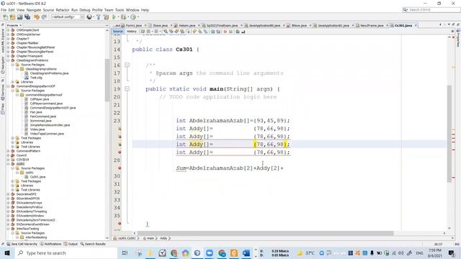The image size is (461, 259).
Task: Close the Cs301.java editor tab
Action: [x=416, y=26]
